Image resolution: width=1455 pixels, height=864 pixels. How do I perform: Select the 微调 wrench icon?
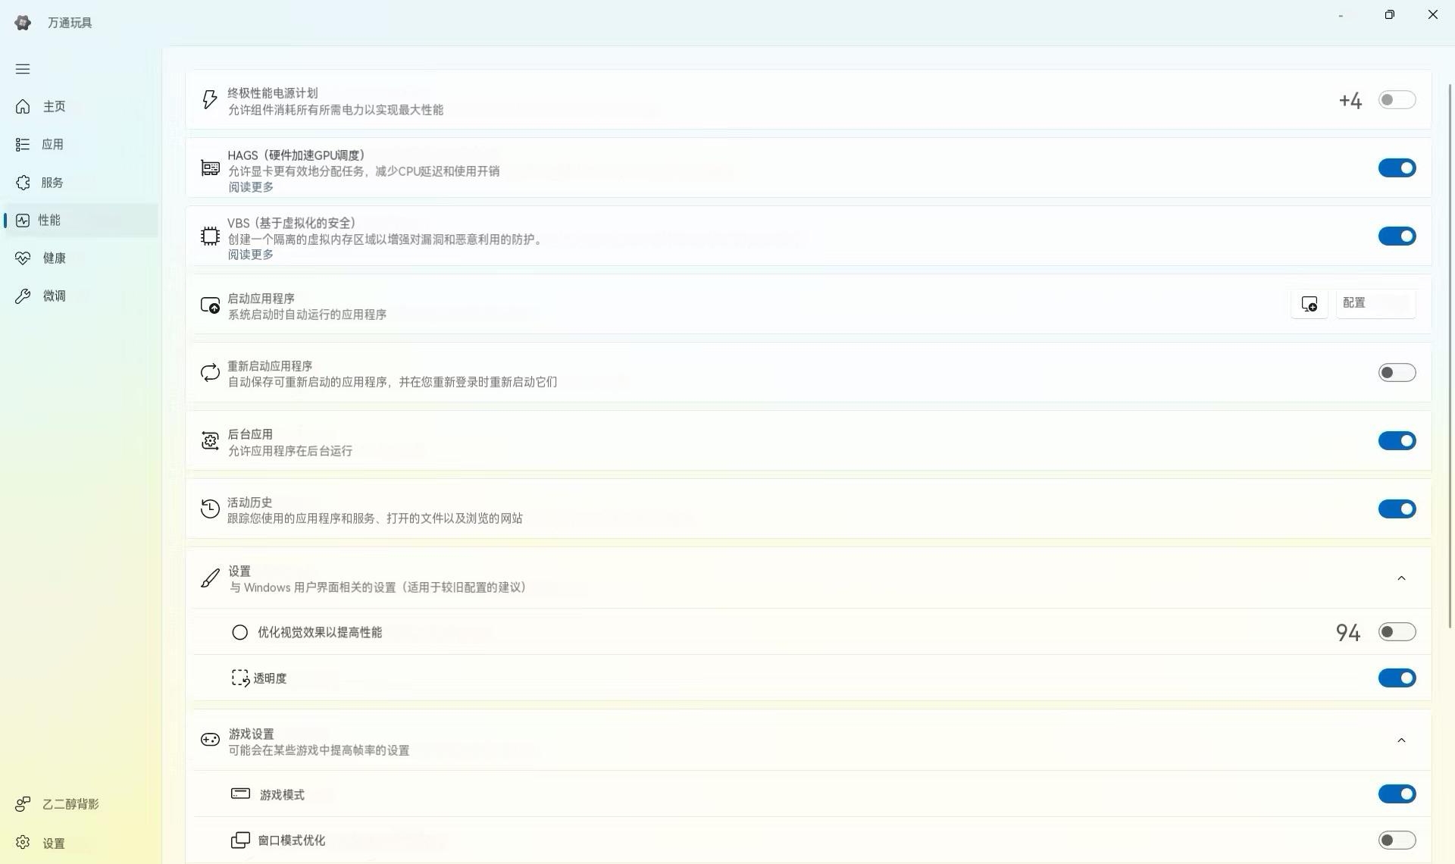coord(23,296)
